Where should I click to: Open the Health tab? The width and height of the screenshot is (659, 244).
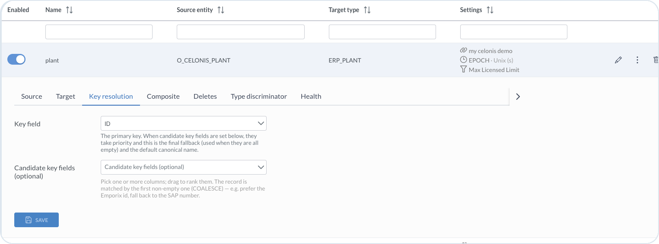(x=311, y=97)
